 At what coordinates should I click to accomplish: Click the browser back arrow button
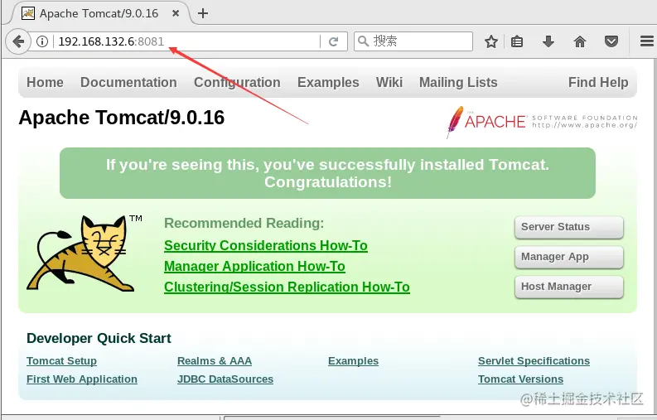click(x=18, y=41)
